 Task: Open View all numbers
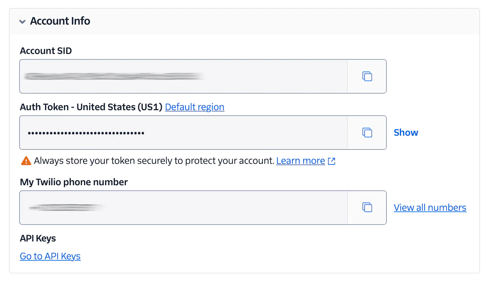pos(430,207)
